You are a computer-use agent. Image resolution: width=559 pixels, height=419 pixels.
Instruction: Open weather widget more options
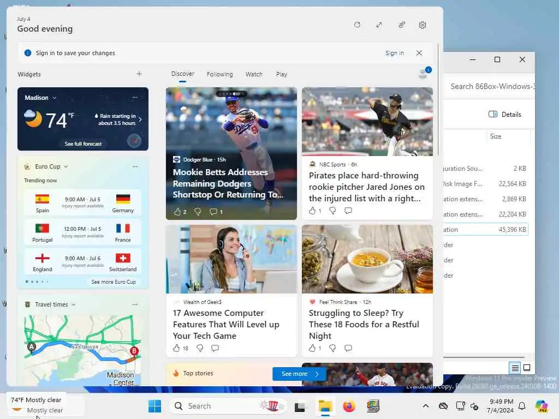[x=135, y=97]
